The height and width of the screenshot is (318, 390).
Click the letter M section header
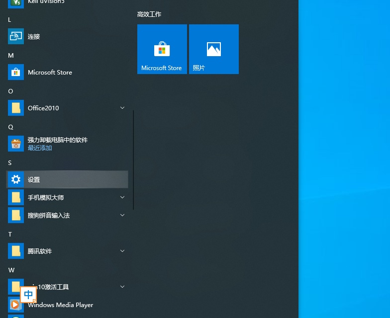click(11, 56)
